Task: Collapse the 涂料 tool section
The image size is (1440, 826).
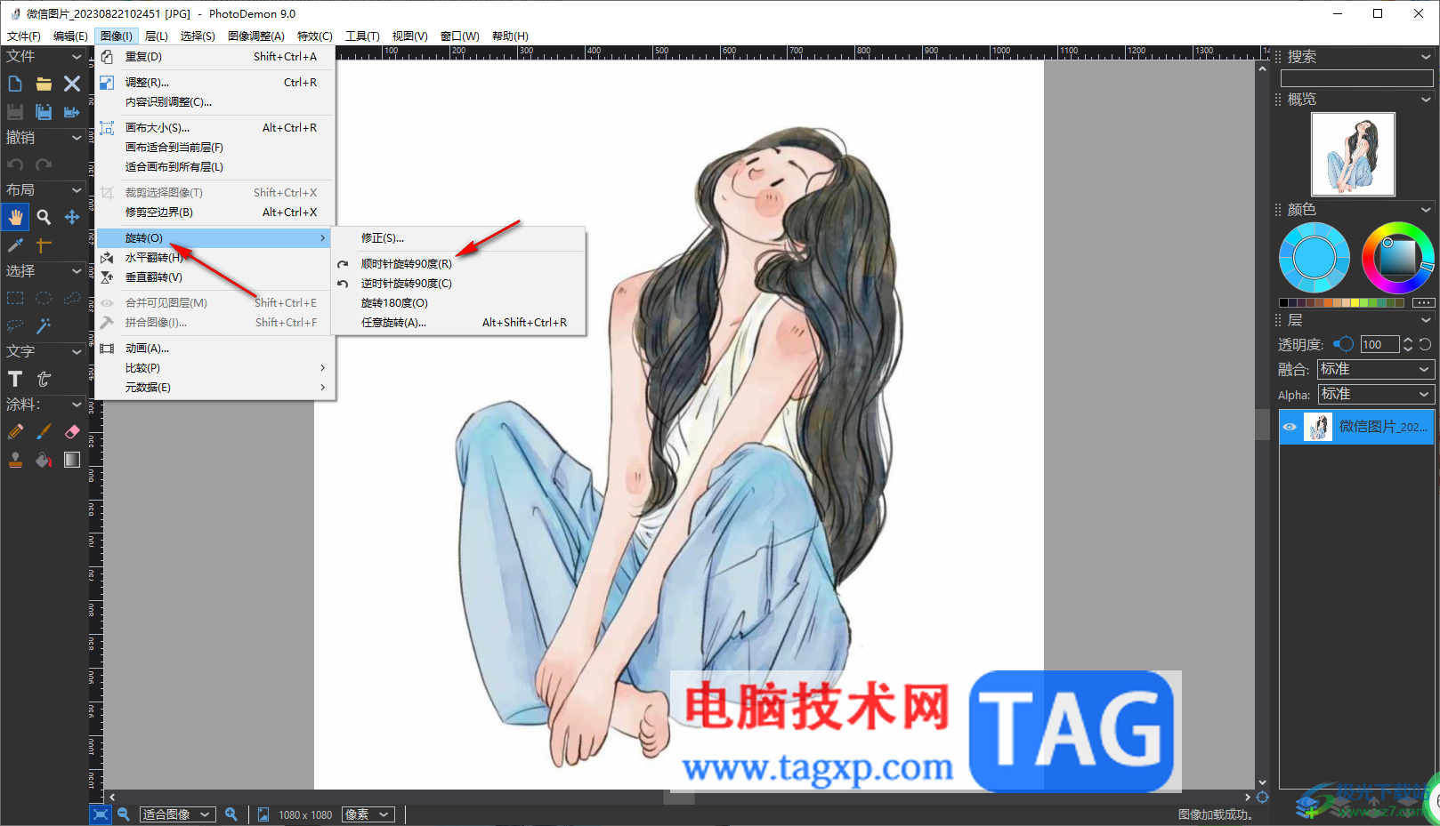Action: pos(77,405)
